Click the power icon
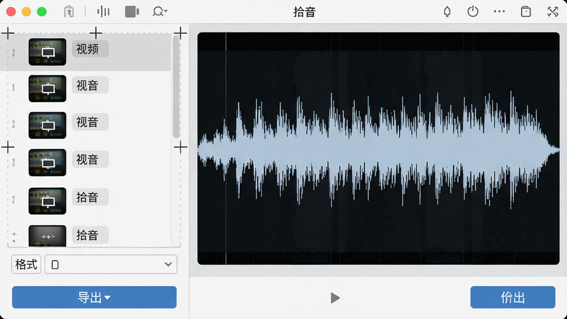 click(x=473, y=12)
